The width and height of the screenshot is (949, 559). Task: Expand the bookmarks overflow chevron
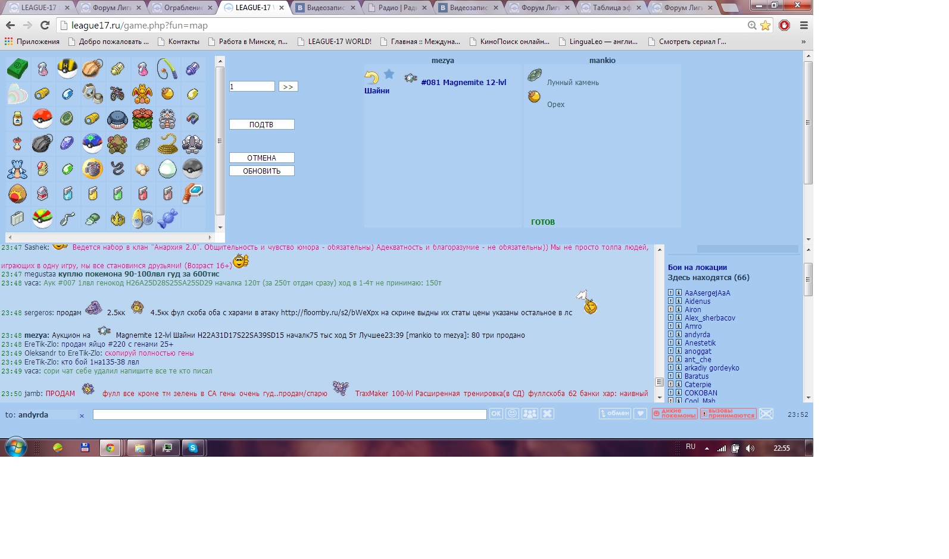[804, 42]
